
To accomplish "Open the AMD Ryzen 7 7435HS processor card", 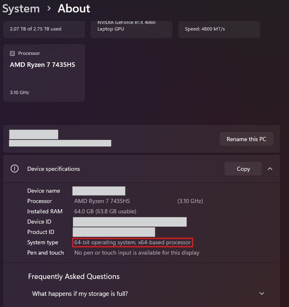I will click(44, 73).
